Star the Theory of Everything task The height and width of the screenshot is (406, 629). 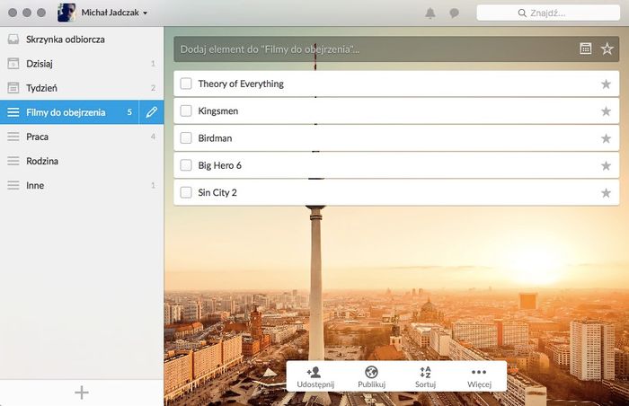pos(606,84)
